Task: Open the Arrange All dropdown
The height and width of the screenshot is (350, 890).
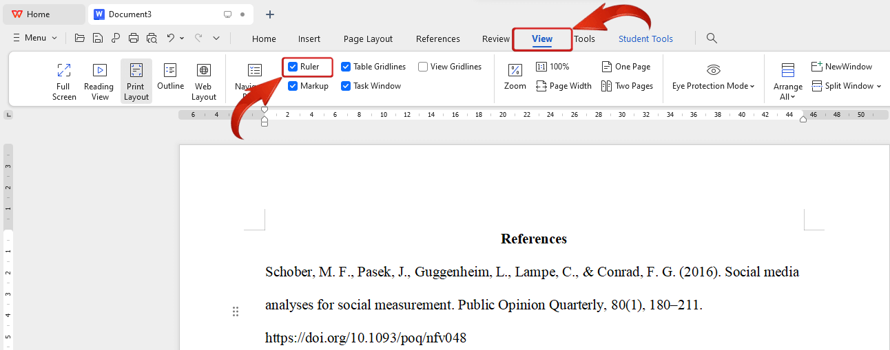Action: tap(788, 81)
